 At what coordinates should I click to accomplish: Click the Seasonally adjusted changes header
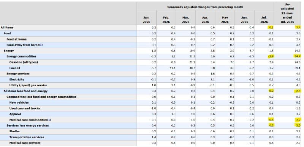pyautogui.click(x=205, y=7)
